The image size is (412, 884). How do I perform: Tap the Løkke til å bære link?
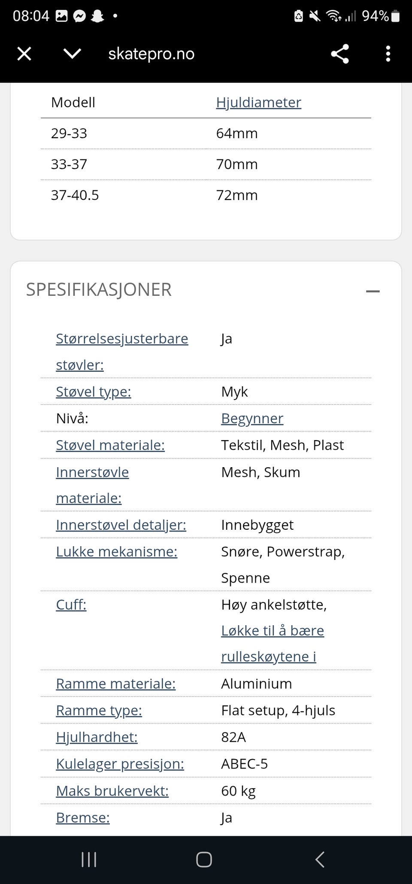click(273, 631)
